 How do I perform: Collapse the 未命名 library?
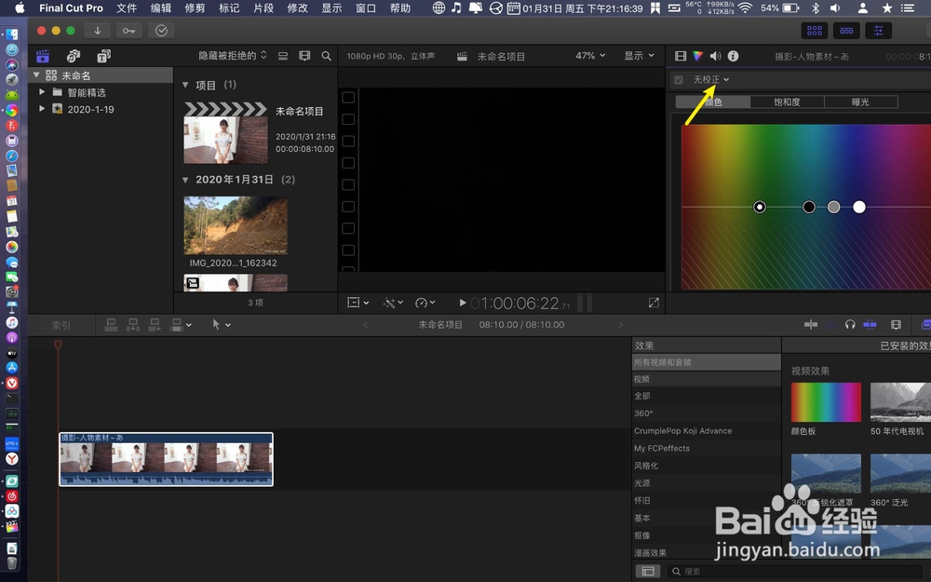[36, 75]
